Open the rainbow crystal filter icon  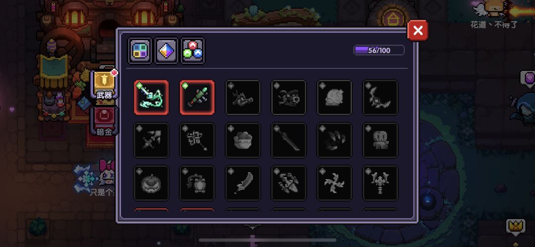click(166, 50)
